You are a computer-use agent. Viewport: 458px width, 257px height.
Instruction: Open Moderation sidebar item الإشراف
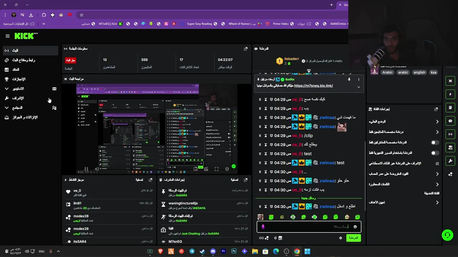[x=30, y=98]
